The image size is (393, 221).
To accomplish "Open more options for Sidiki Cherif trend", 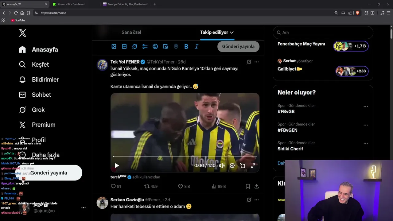I will click(x=366, y=144).
